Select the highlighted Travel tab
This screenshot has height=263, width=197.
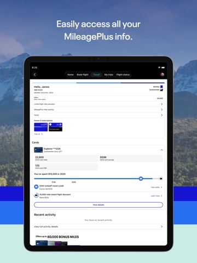point(96,75)
